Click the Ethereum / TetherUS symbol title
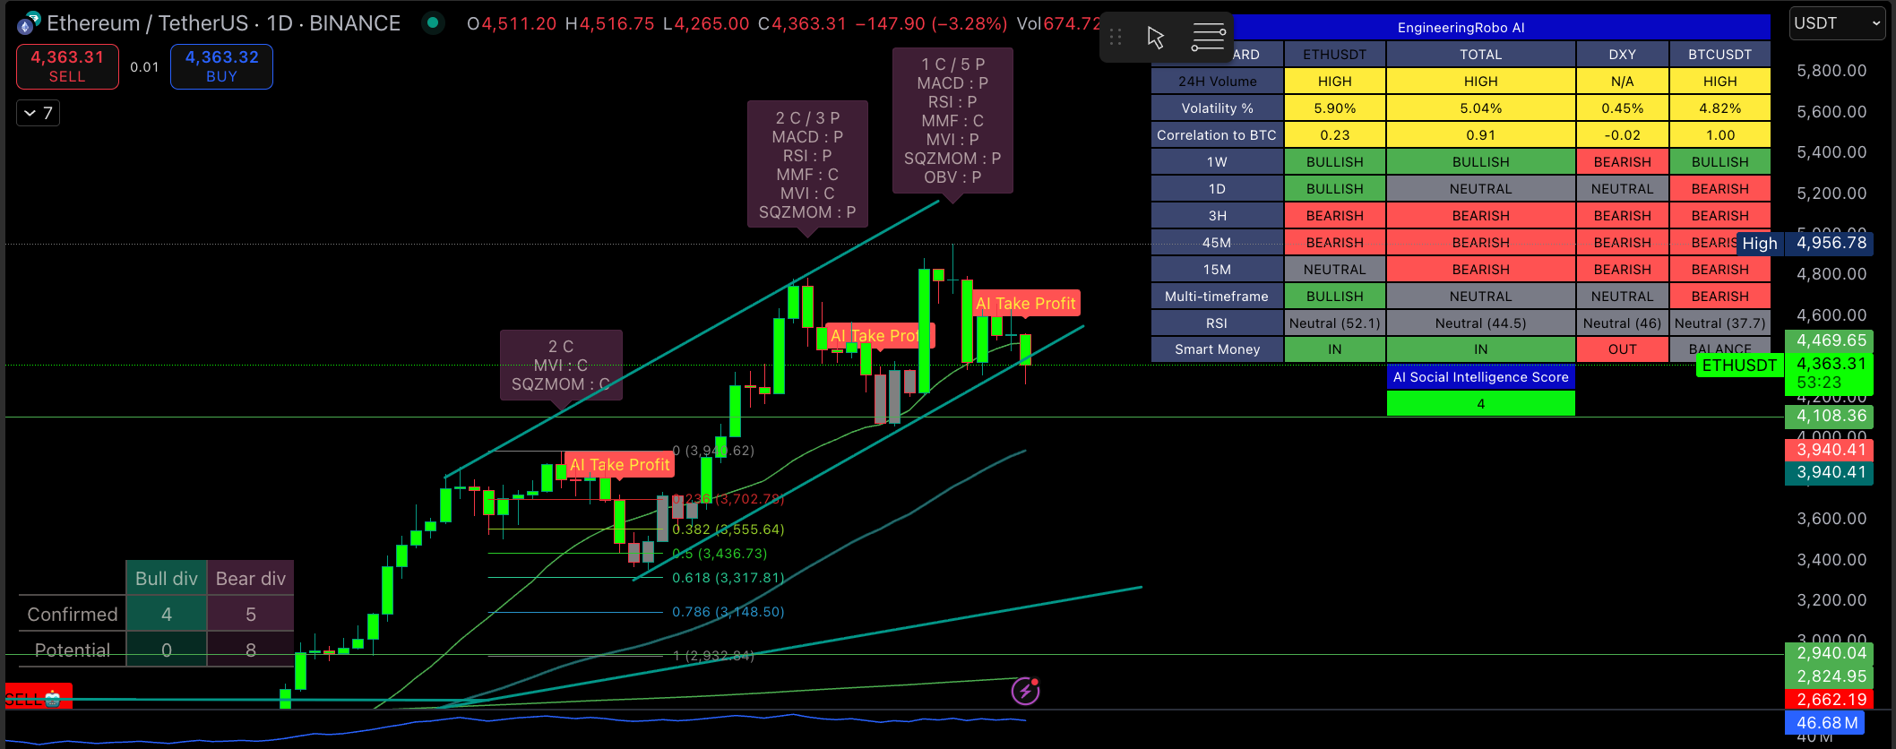 (223, 23)
